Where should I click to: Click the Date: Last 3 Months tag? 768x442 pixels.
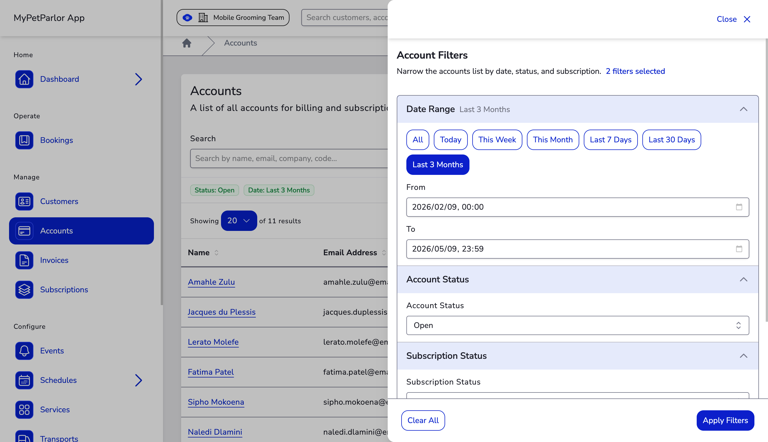coord(279,190)
